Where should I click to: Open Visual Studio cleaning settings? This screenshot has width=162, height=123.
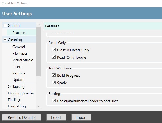(23, 60)
